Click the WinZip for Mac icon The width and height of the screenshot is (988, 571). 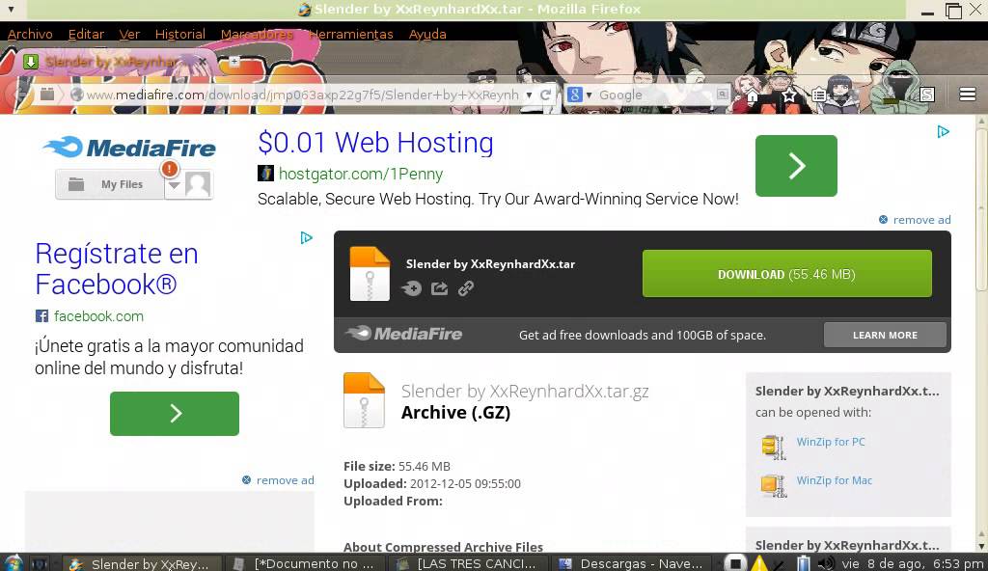pos(773,485)
